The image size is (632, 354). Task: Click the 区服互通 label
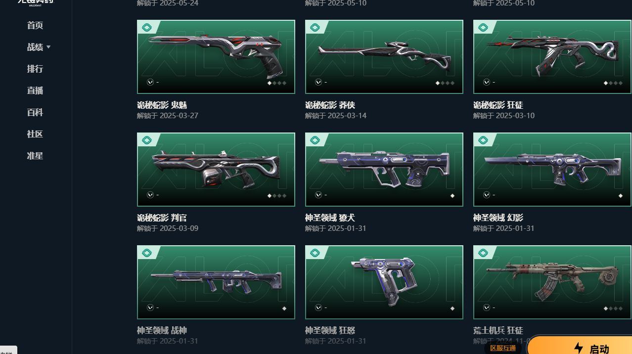502,348
